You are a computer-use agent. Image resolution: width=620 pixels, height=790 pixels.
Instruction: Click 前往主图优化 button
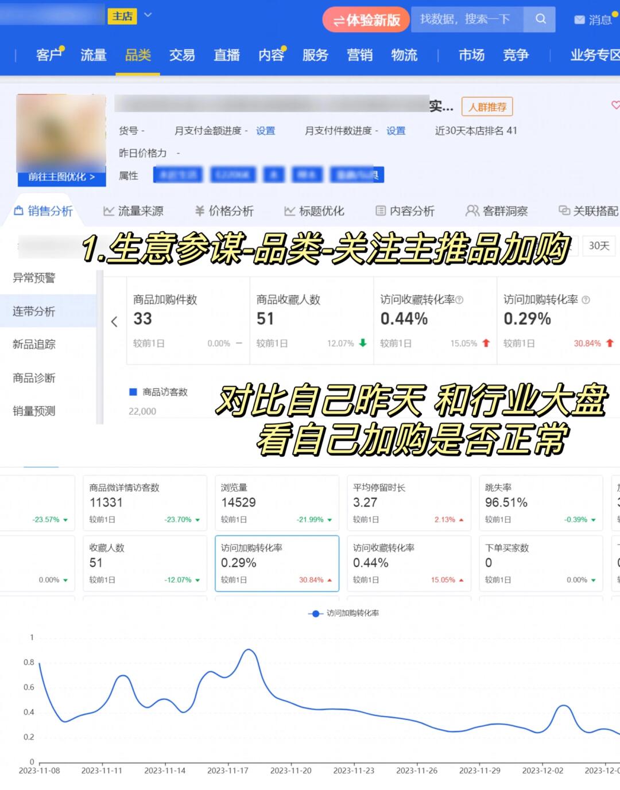61,177
